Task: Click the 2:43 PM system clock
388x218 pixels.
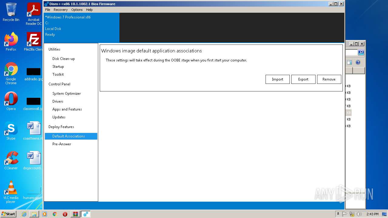Action: (373, 214)
